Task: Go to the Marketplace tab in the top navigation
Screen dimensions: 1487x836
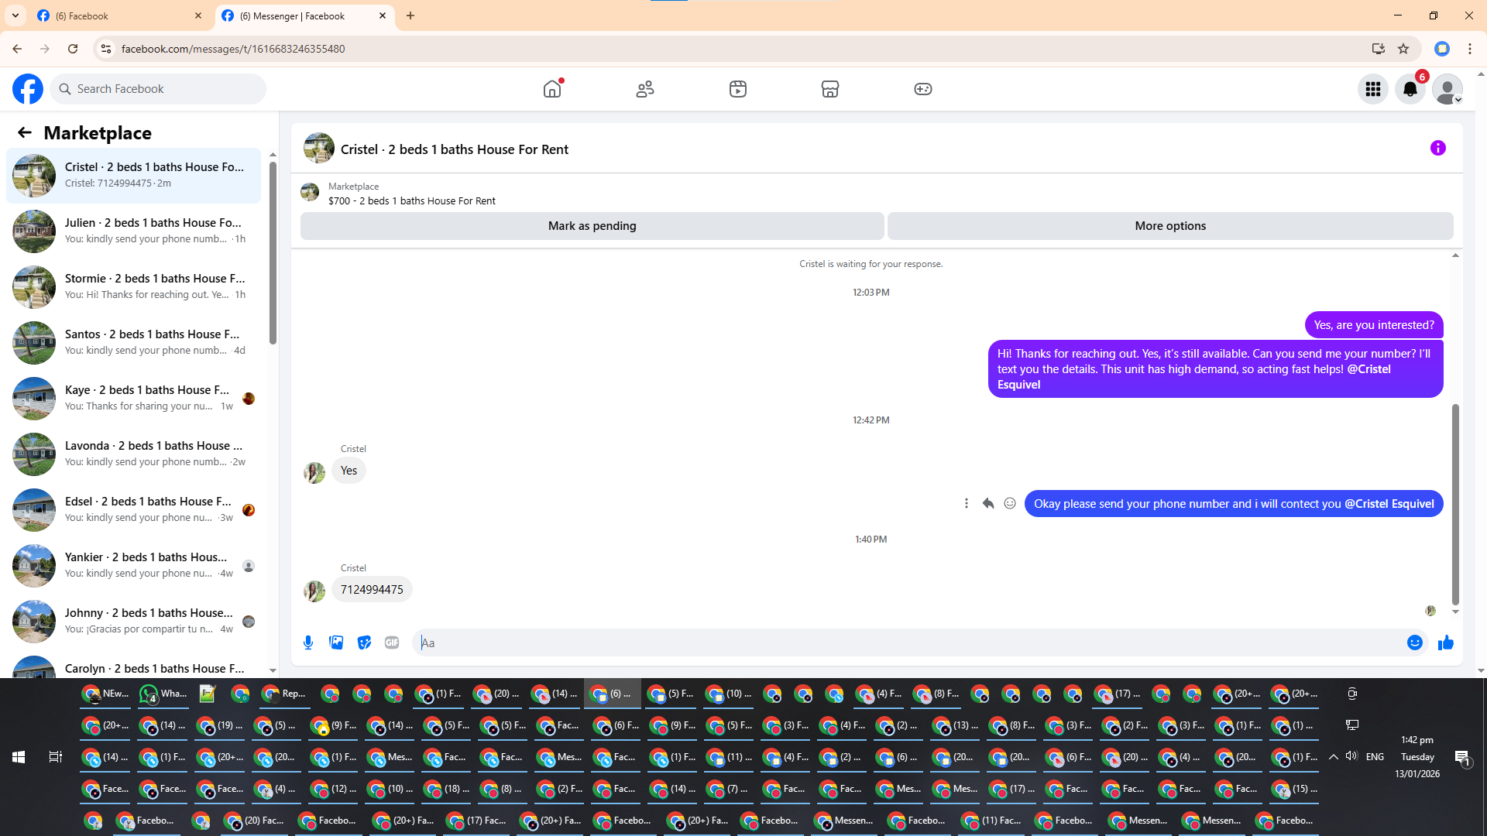Action: [829, 89]
